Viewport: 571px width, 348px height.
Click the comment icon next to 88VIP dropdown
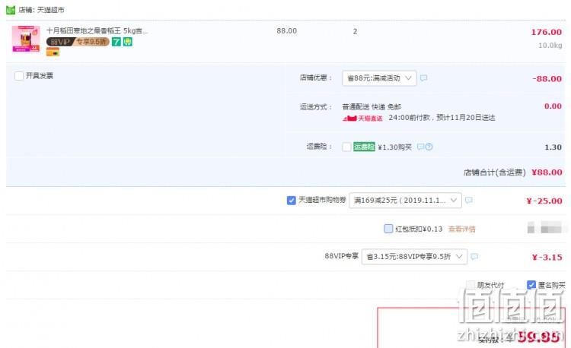pyautogui.click(x=474, y=257)
